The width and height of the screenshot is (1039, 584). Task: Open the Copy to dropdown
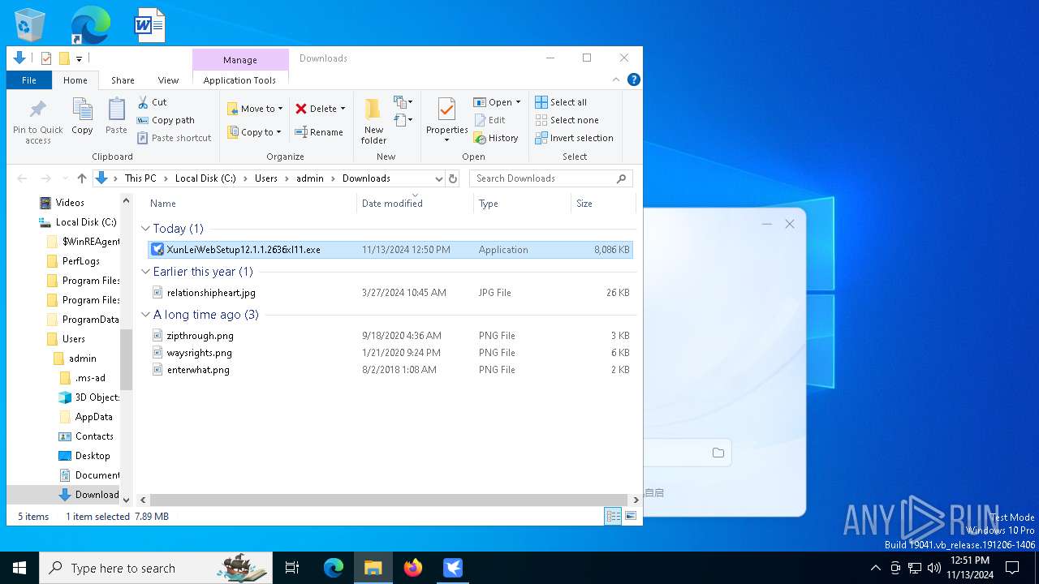(x=253, y=132)
